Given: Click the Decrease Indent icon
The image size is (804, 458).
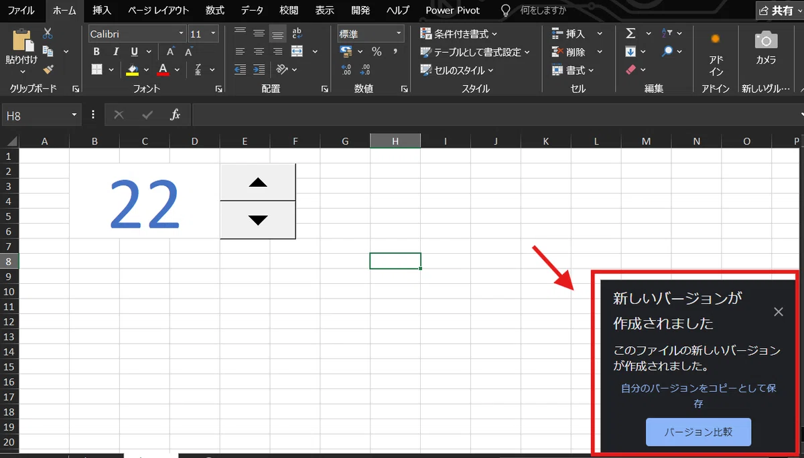Looking at the screenshot, I should pos(240,69).
